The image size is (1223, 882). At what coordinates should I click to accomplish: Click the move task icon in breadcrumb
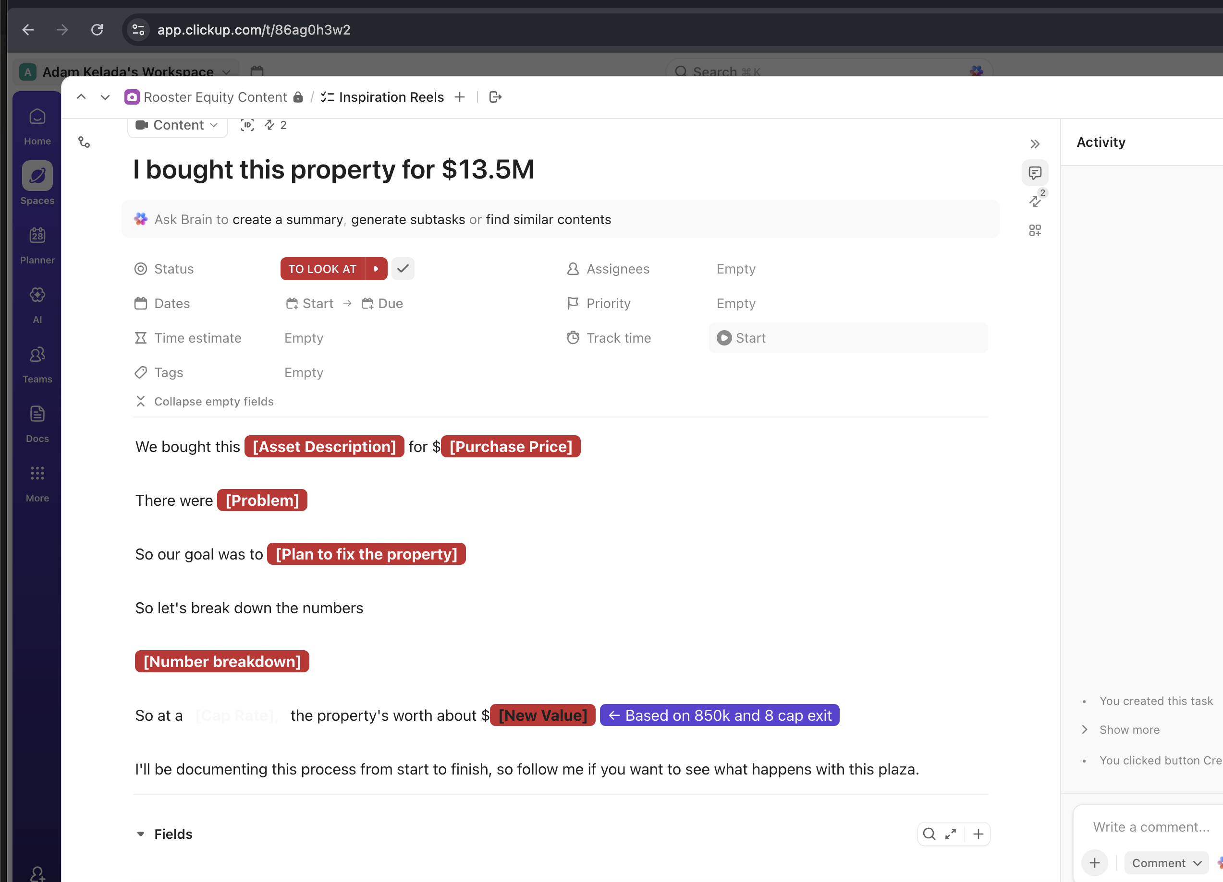[495, 97]
